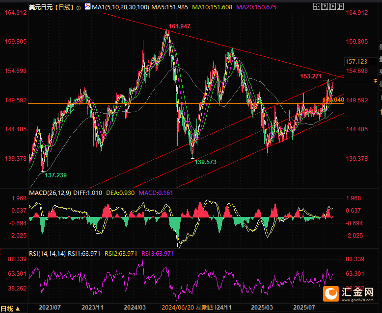Click the 137.239 low price marker
382x313 pixels.
pyautogui.click(x=56, y=174)
